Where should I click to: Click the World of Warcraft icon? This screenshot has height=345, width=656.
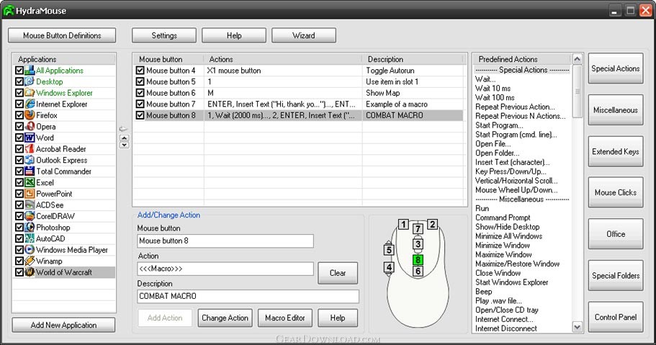30,272
